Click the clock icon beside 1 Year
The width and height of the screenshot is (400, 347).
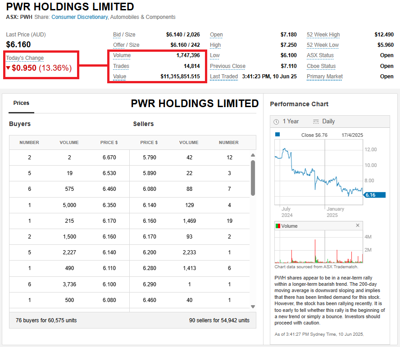tap(276, 122)
